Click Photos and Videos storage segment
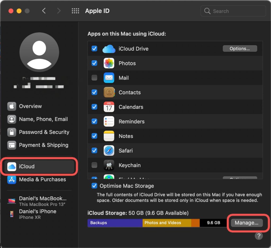The height and width of the screenshot is (248, 271). pyautogui.click(x=167, y=223)
